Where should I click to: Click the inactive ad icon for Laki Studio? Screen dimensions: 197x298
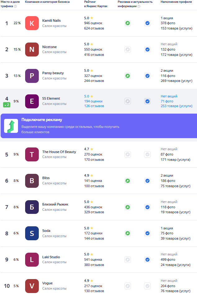click(x=128, y=260)
